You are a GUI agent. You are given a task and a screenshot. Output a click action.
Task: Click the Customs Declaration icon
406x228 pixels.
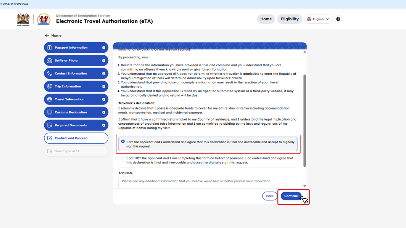[x=49, y=112]
